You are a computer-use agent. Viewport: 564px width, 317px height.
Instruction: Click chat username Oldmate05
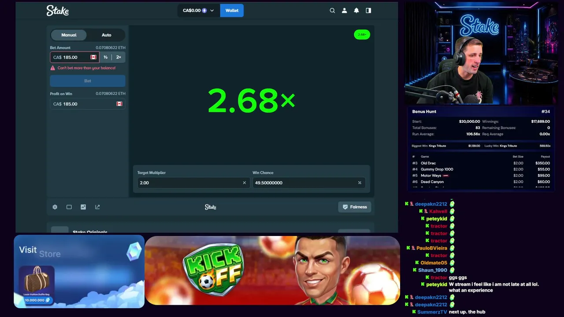[x=434, y=263]
